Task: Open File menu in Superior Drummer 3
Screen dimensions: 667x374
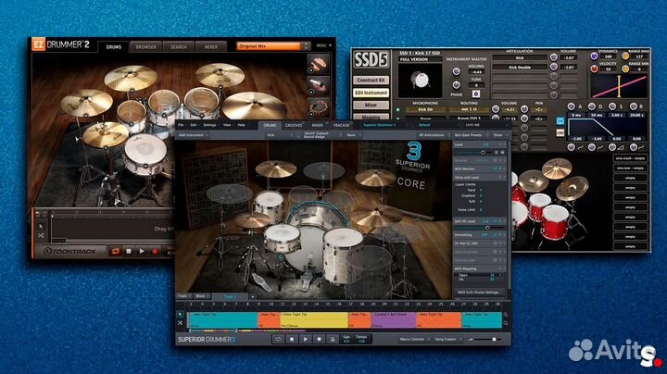Action: pos(181,125)
